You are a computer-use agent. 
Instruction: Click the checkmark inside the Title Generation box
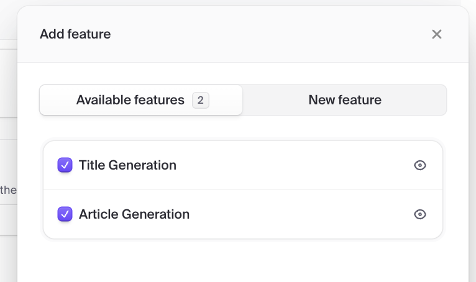[x=65, y=165]
